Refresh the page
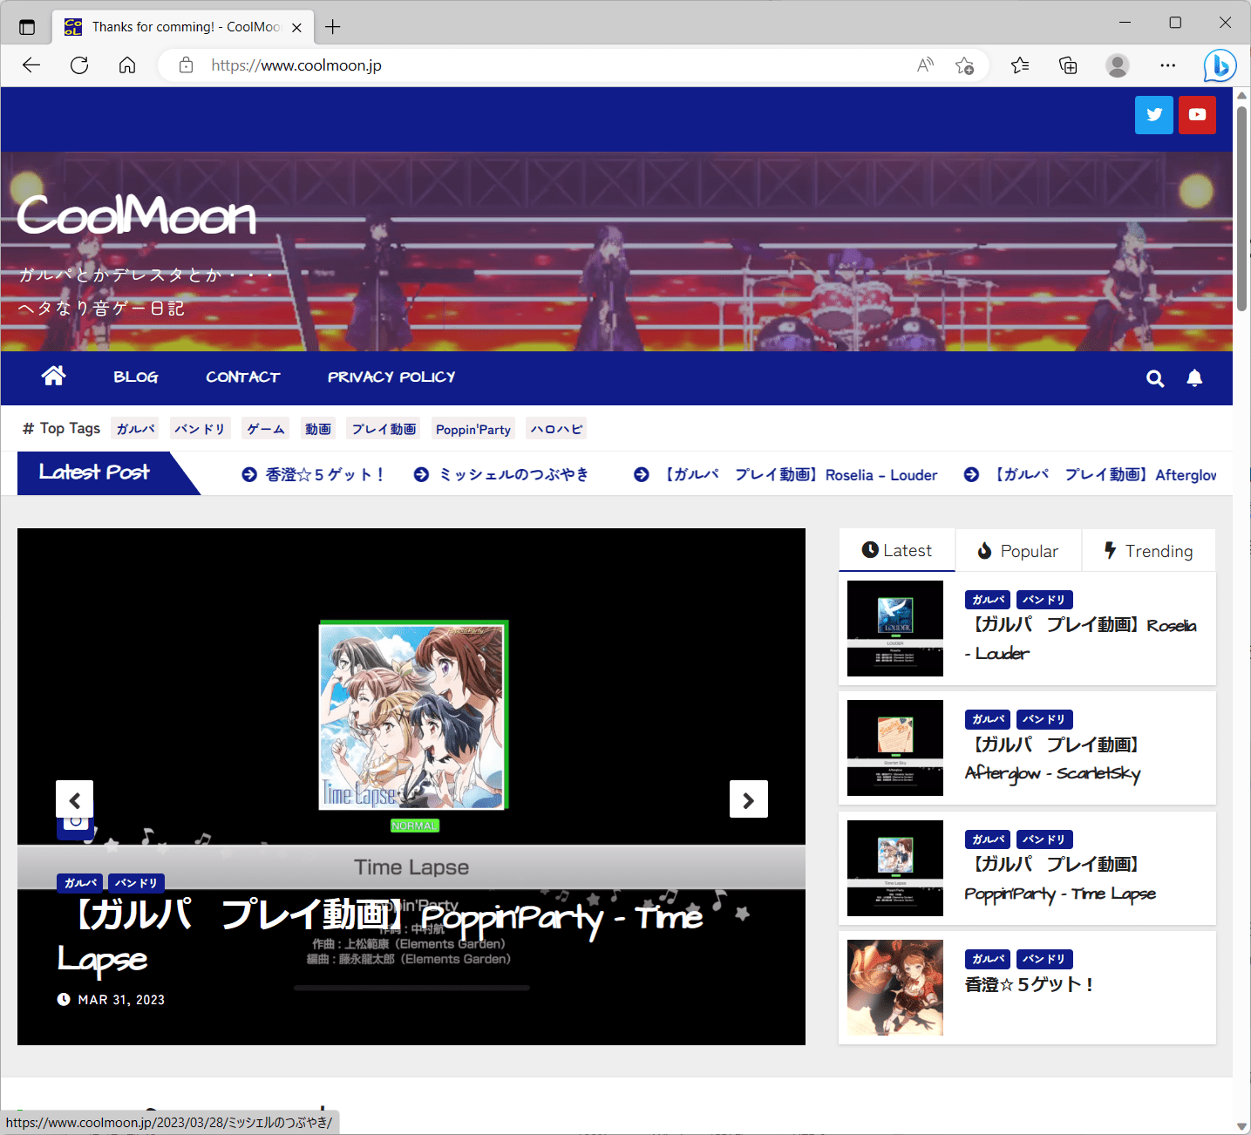The height and width of the screenshot is (1135, 1251). click(79, 65)
